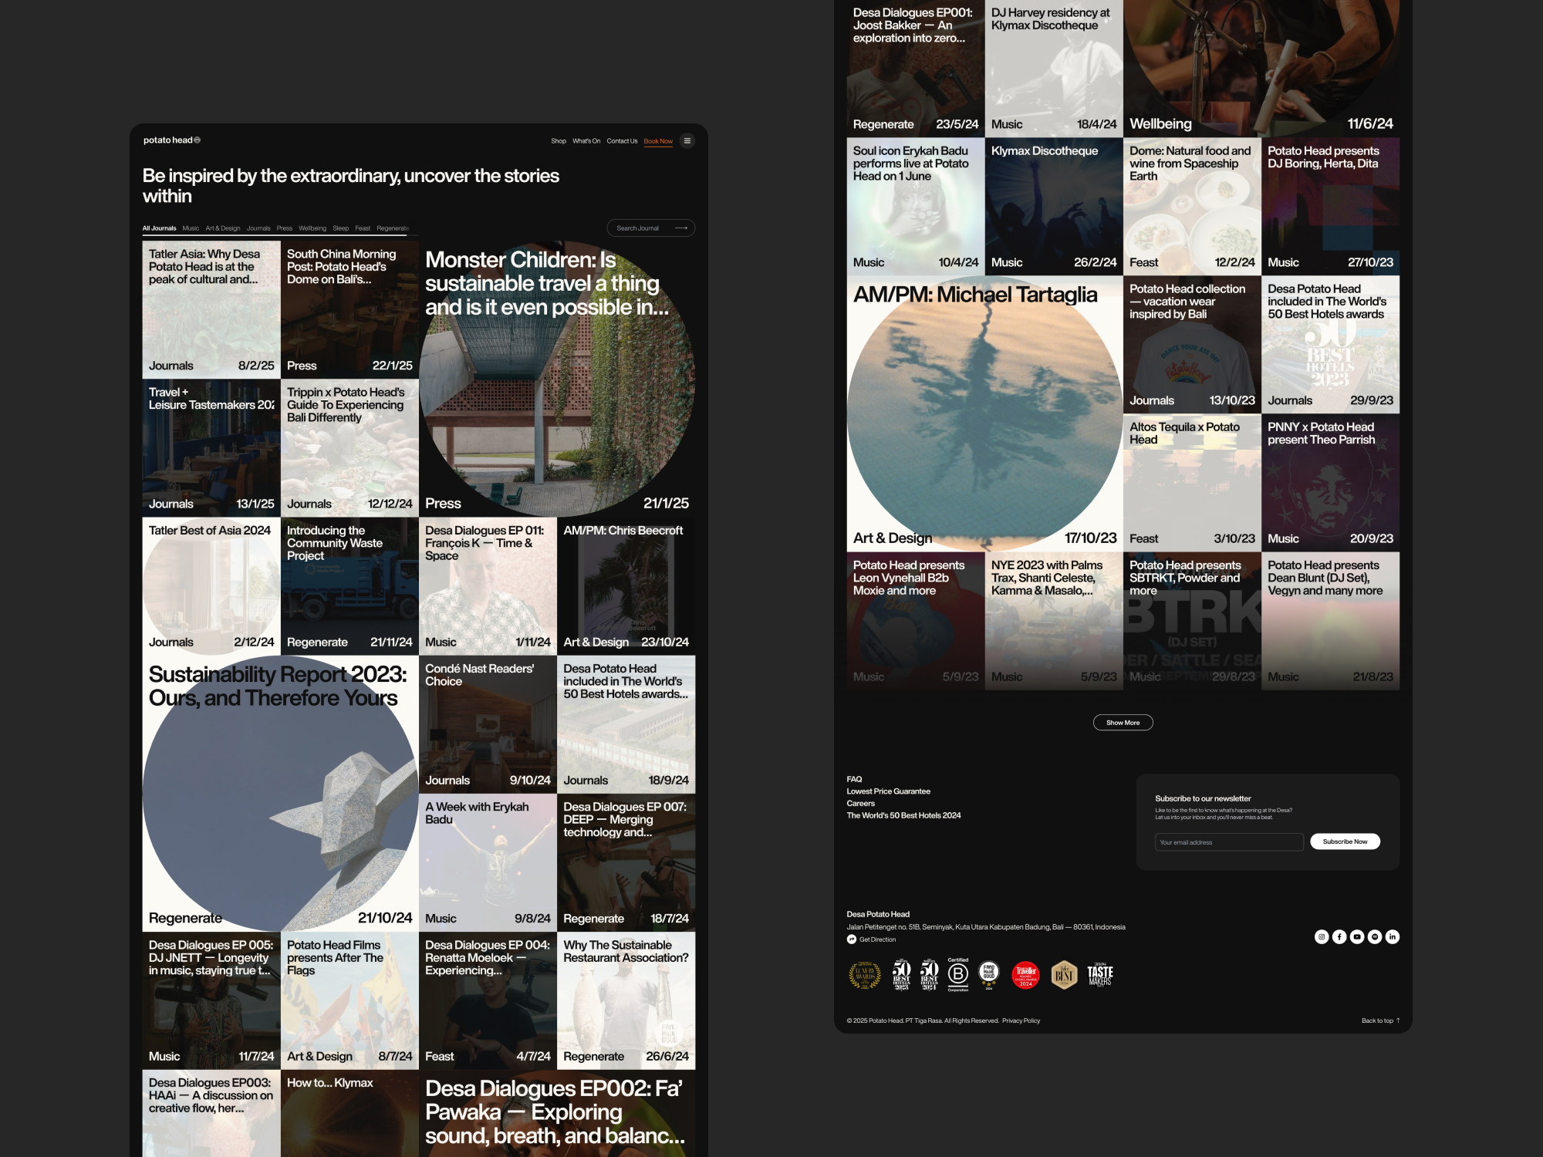Image resolution: width=1543 pixels, height=1157 pixels.
Task: Select the Music filter tab
Action: pos(191,228)
